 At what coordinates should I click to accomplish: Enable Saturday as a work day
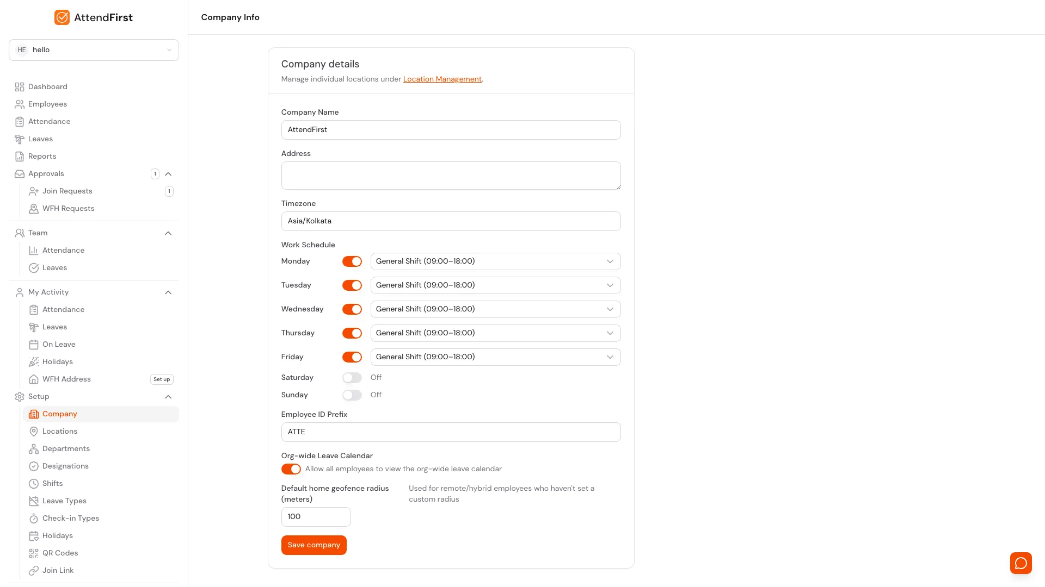pyautogui.click(x=352, y=378)
